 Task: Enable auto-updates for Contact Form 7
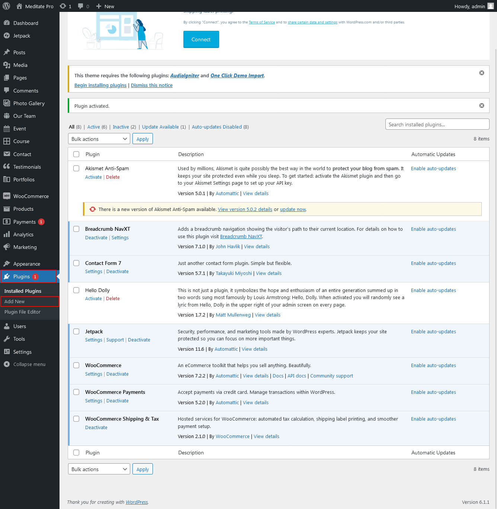pyautogui.click(x=433, y=263)
